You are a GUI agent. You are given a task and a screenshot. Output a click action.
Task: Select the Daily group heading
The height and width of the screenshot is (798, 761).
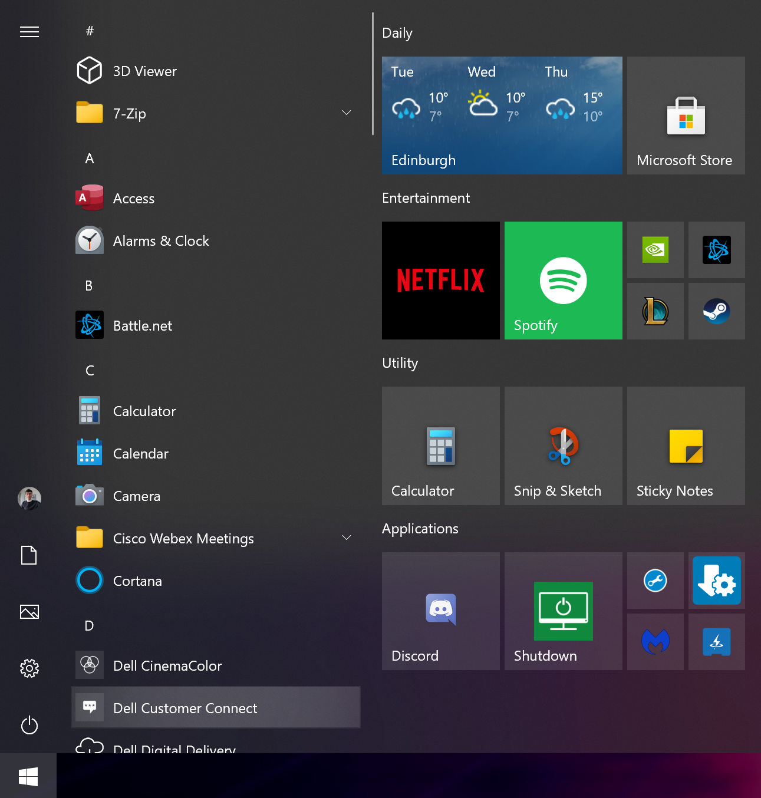(397, 33)
